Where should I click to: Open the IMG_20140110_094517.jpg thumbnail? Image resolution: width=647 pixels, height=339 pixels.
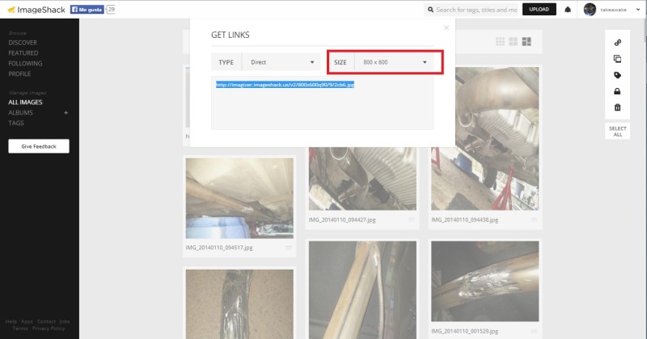click(239, 197)
